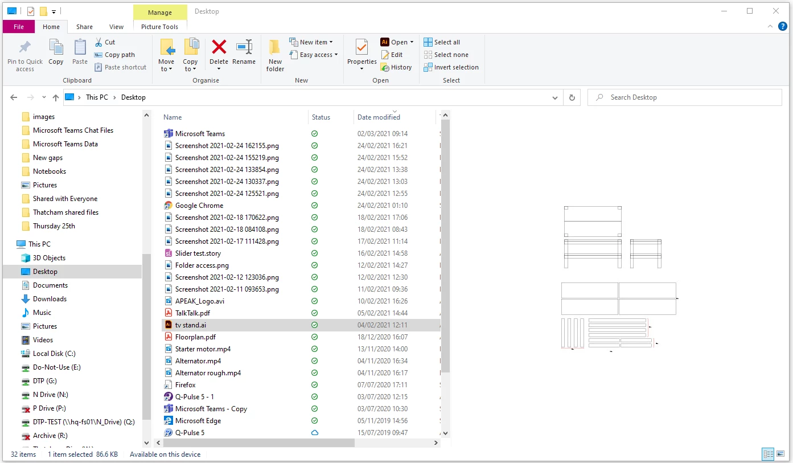Image resolution: width=793 pixels, height=463 pixels.
Task: Click the Google Chrome shortcut icon
Action: pyautogui.click(x=169, y=206)
